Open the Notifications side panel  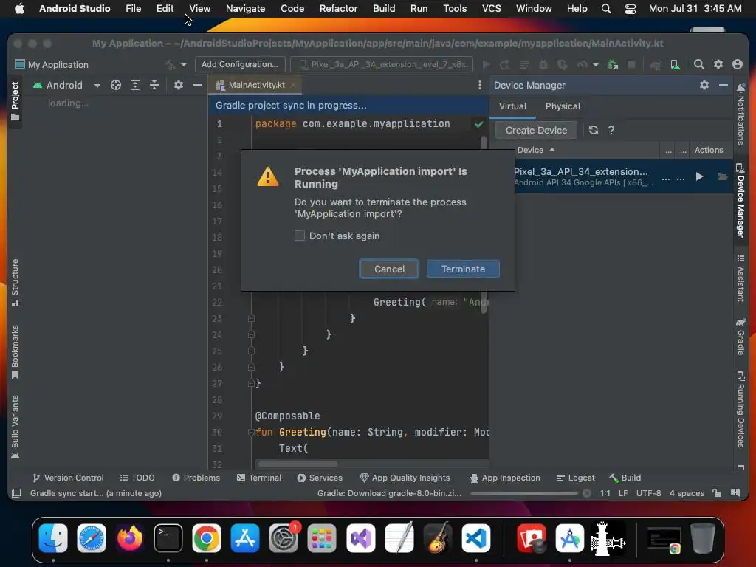click(x=740, y=114)
